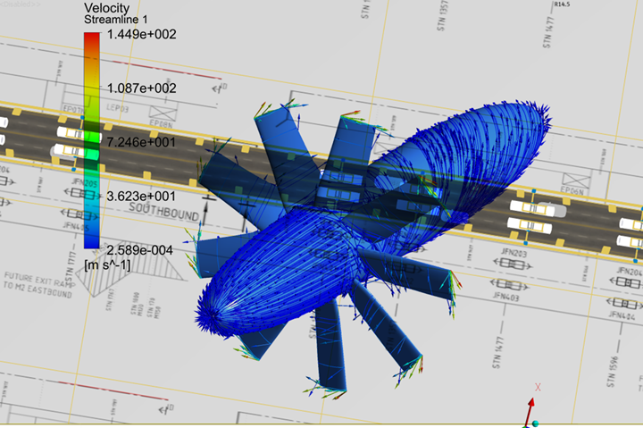
Task: Click the 7.246e+001 legend value
Action: pos(141,142)
